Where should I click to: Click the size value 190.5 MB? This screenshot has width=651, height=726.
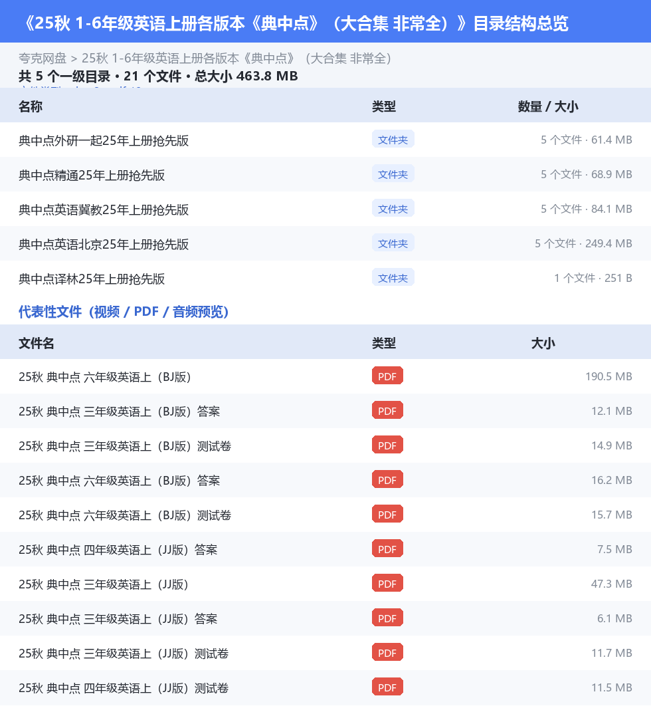[608, 376]
